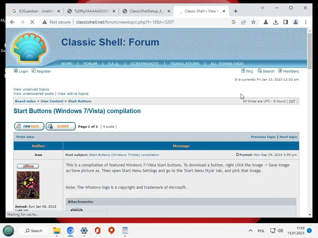Go to Start Buttons breadcrumb
Screen dimensions: 318x238
click(x=80, y=101)
